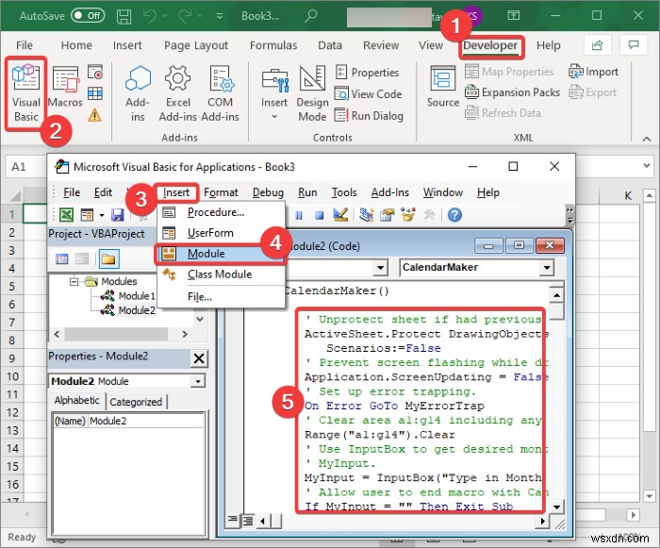Click Break pause icon in VBA toolbar

pos(299,216)
